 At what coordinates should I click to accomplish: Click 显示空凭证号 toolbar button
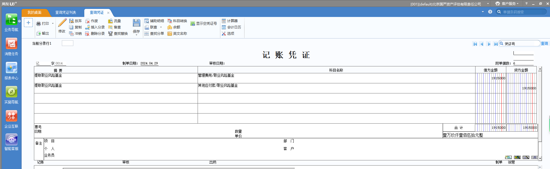pos(204,24)
